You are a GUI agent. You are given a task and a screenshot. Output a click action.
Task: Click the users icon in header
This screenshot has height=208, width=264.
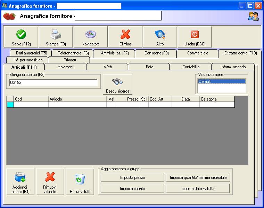point(253,16)
